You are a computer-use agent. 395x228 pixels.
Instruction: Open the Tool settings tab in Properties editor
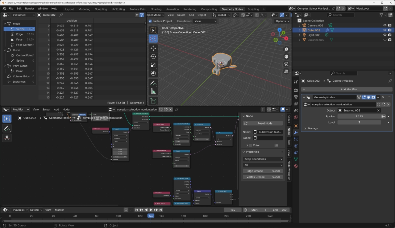coord(296,81)
